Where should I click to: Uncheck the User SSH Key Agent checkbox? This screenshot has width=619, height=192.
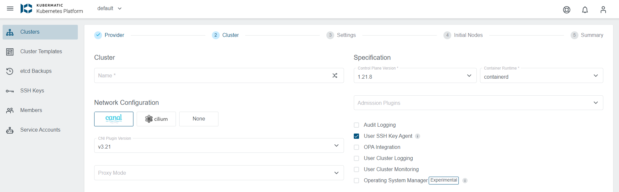[356, 136]
